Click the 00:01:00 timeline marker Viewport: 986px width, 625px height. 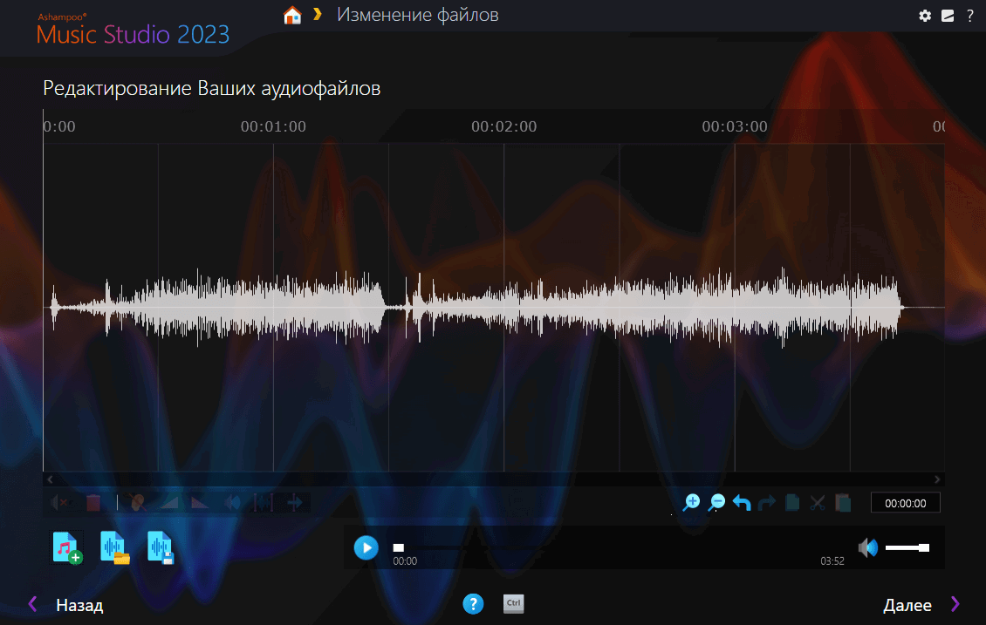(x=273, y=126)
